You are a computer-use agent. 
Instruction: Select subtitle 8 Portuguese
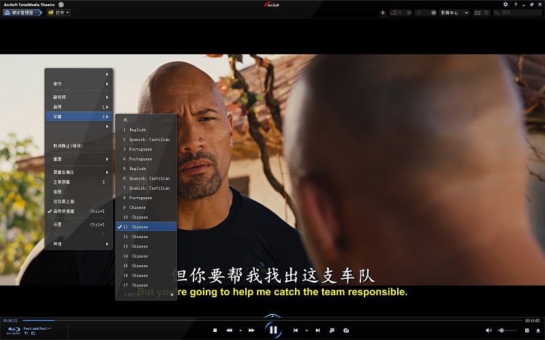146,198
